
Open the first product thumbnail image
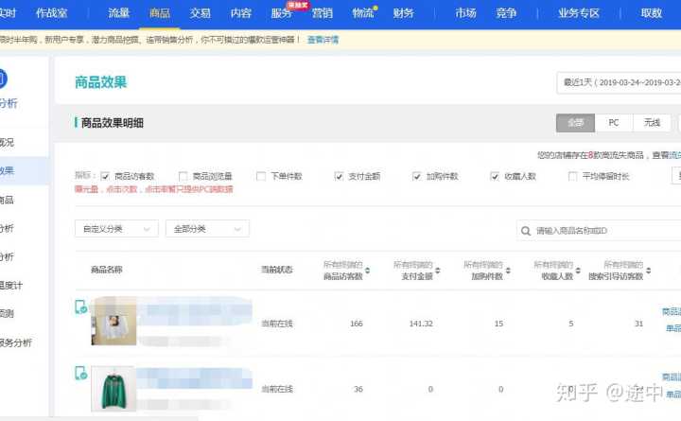113,321
